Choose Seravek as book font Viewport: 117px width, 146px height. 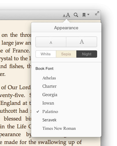pos(49,120)
